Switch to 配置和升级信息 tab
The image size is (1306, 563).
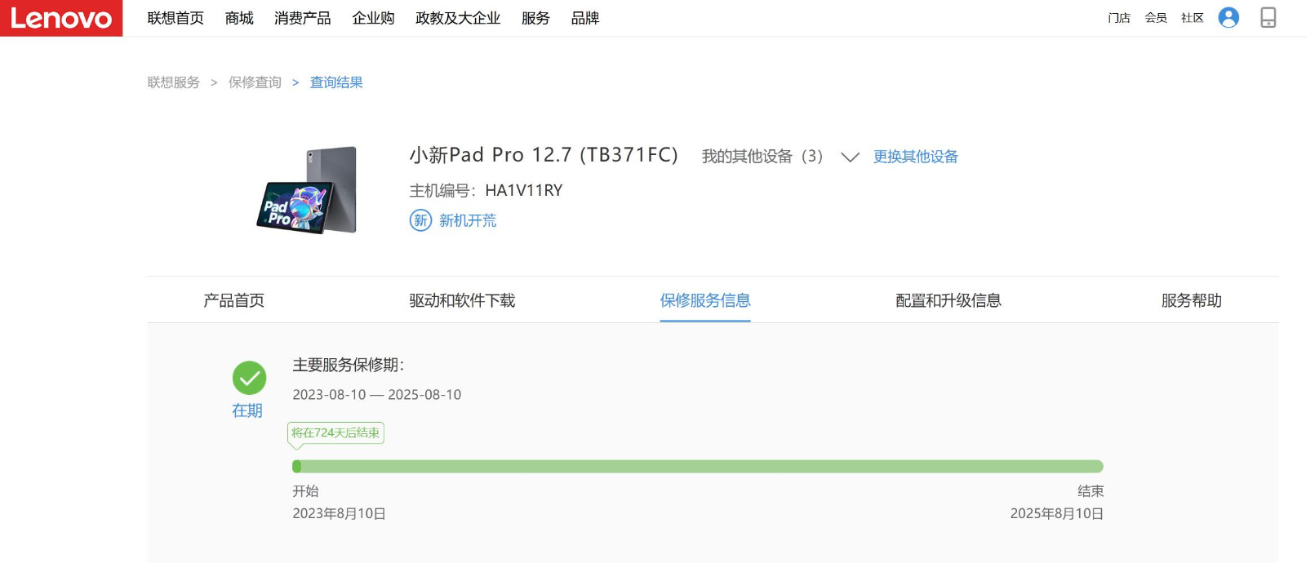948,300
